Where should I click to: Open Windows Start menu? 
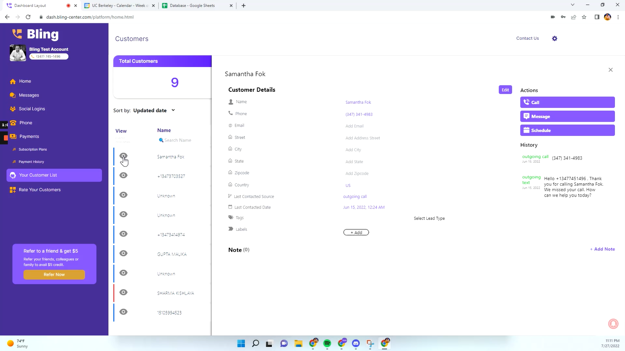pyautogui.click(x=241, y=343)
